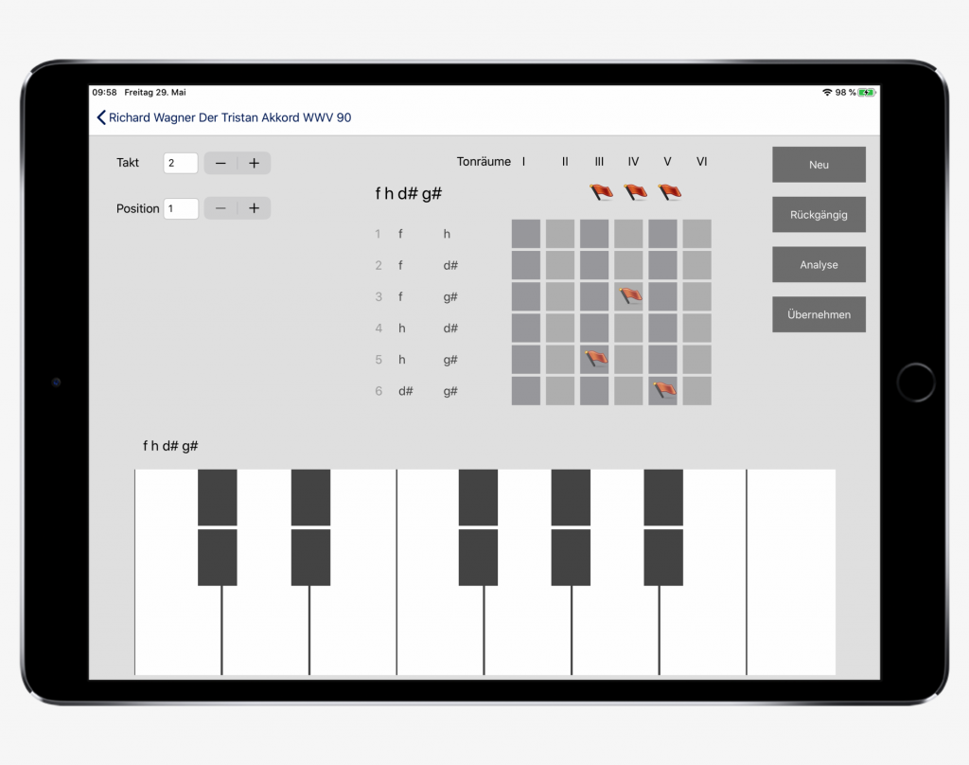Select the Tonraum VI column header

(x=701, y=162)
